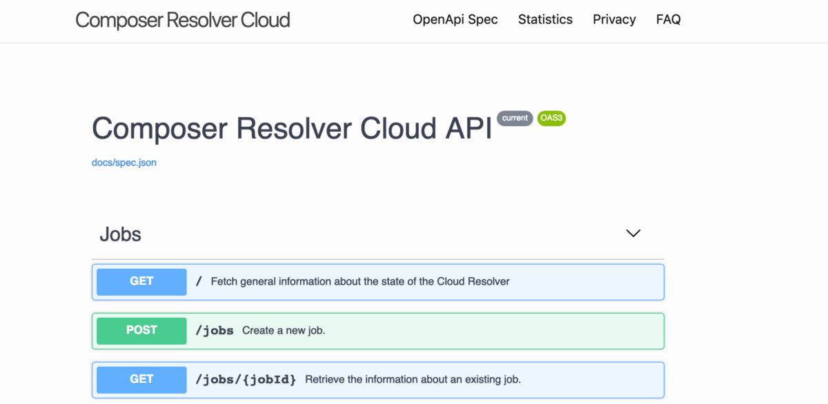Screen dimensions: 828x404
Task: Click the Composer Resolver Cloud API title
Action: [x=292, y=128]
